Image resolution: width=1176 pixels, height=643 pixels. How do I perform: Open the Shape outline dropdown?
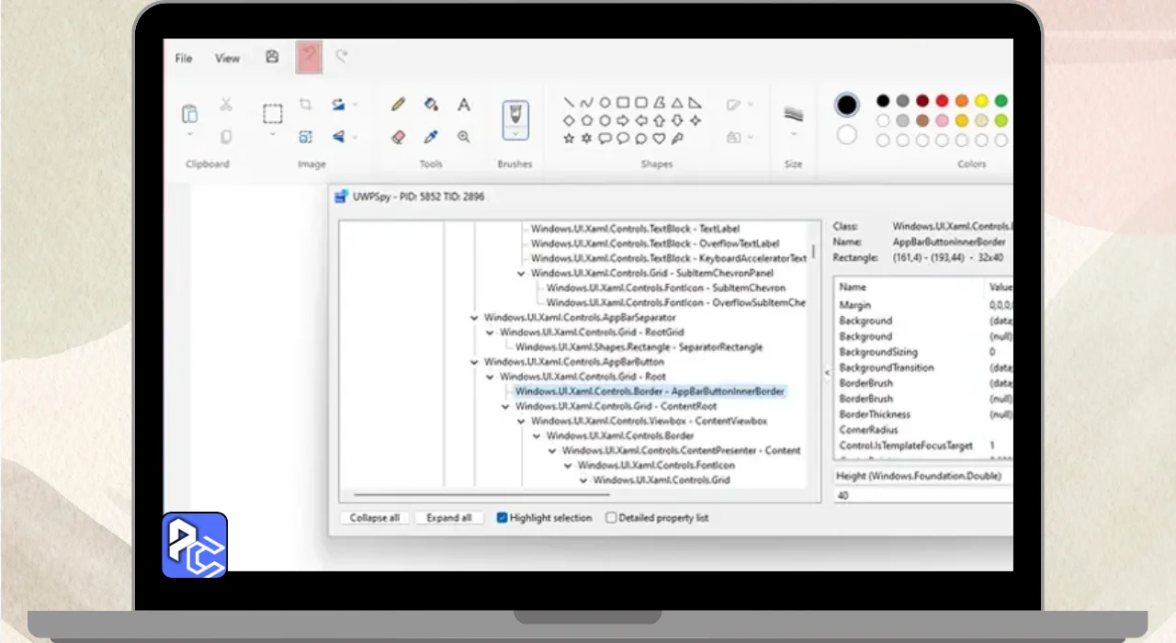(751, 105)
